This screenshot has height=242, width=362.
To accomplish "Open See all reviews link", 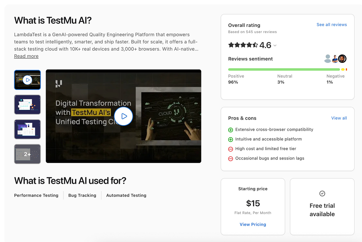I will coord(332,25).
